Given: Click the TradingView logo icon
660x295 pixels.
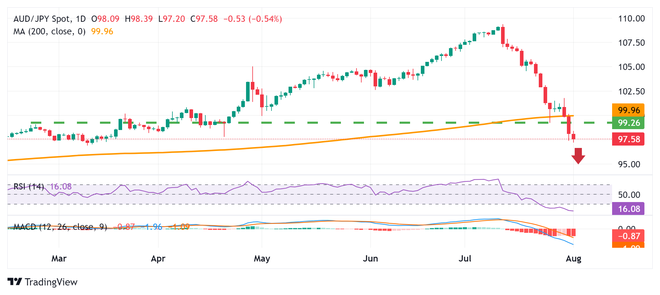Looking at the screenshot, I should tap(15, 282).
